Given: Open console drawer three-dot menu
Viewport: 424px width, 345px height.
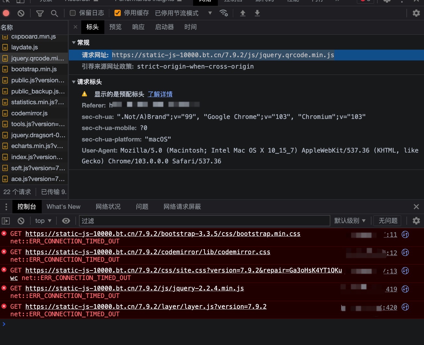Looking at the screenshot, I should 6,206.
